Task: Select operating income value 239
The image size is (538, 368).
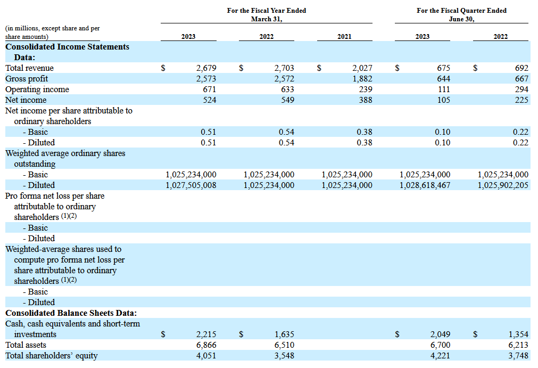Action: (x=366, y=89)
